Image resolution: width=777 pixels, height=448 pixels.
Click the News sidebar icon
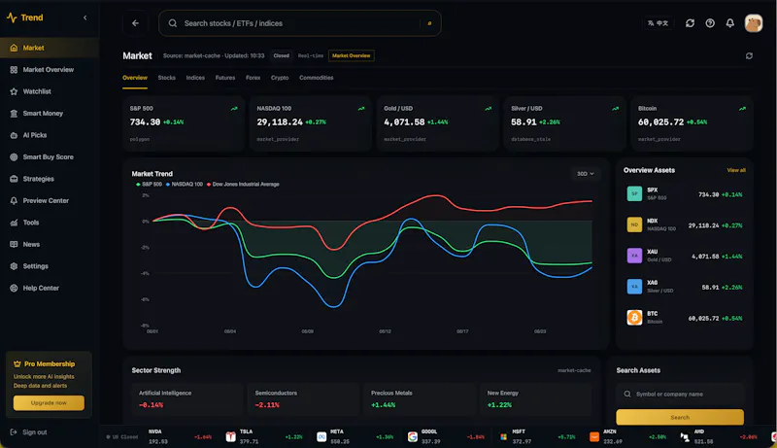coord(14,244)
